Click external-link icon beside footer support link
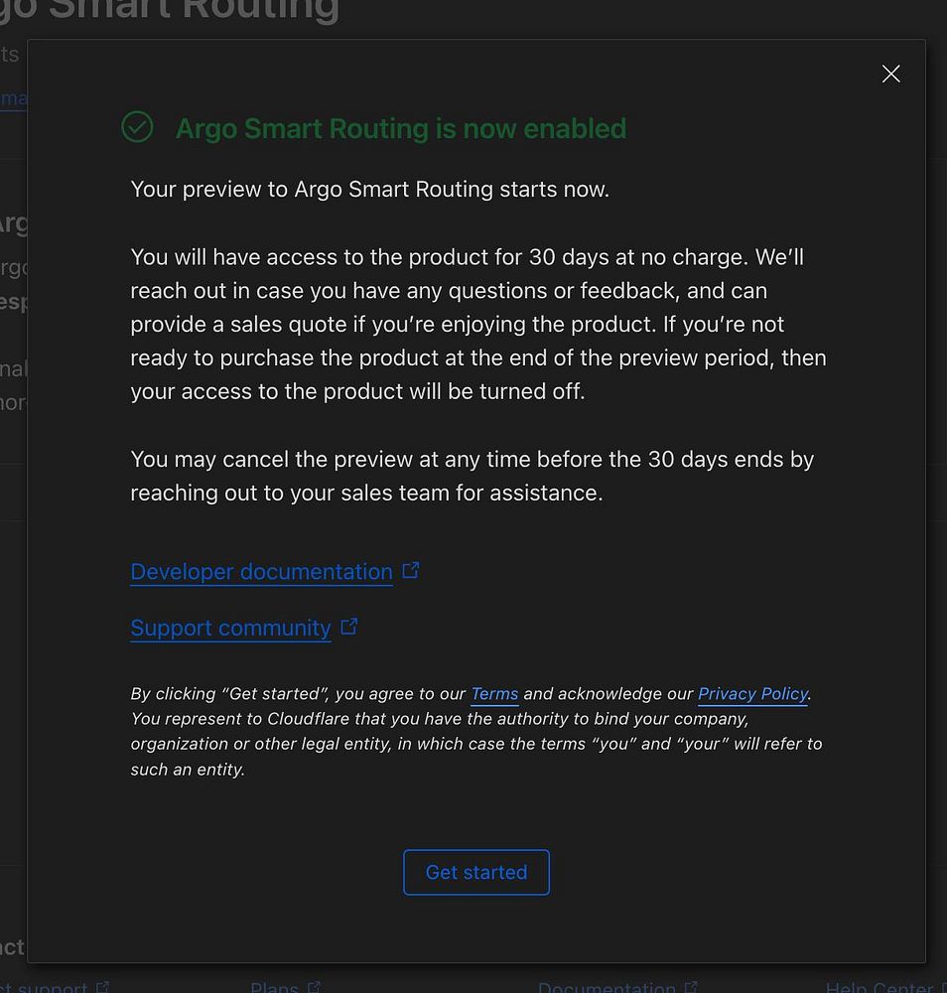This screenshot has height=993, width=947. 102,987
